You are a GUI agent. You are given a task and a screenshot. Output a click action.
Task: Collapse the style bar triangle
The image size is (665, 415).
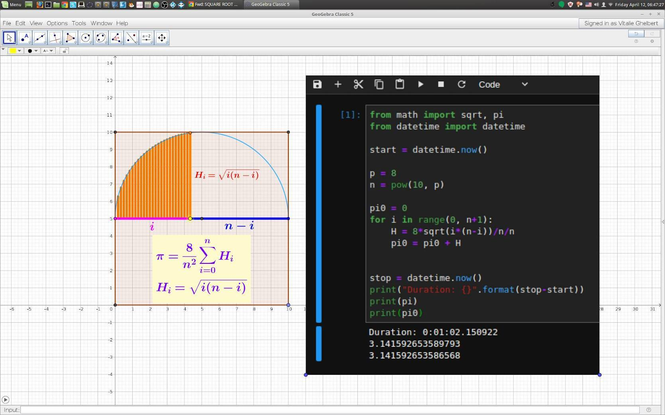point(3,50)
